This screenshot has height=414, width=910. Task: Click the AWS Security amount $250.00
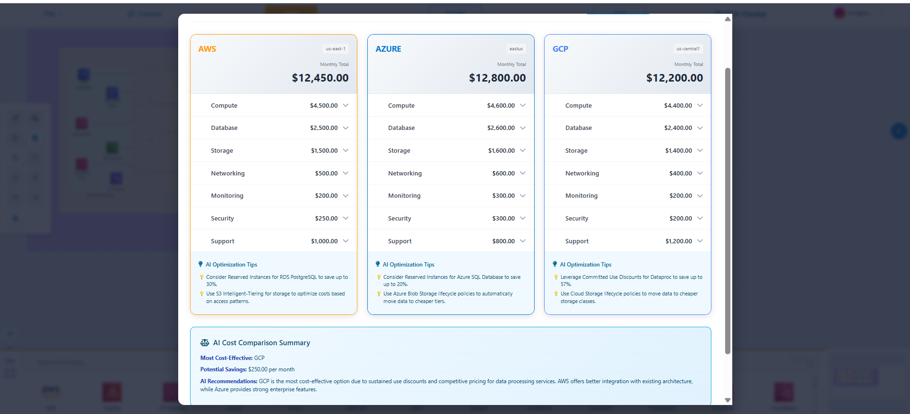click(326, 218)
